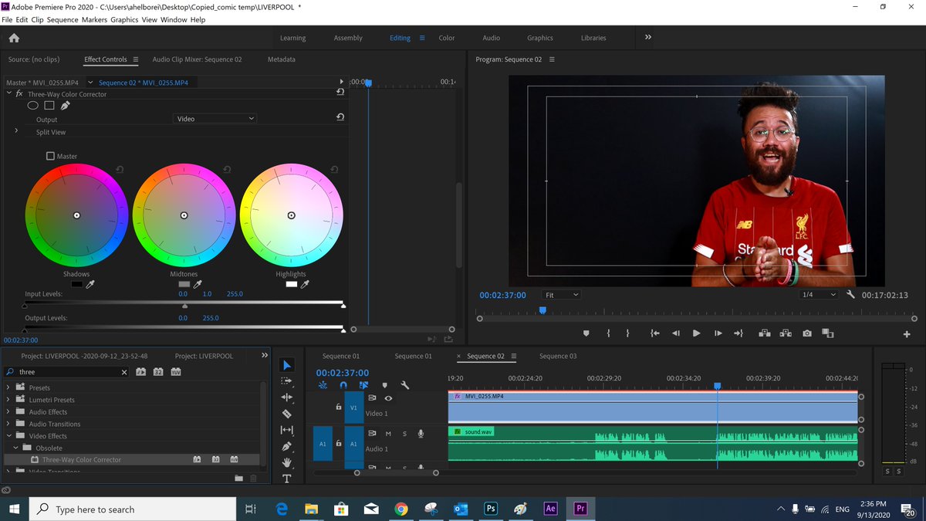Viewport: 926px width, 521px height.
Task: Create ellipse mask for Three-Way Color Corrector
Action: [33, 105]
